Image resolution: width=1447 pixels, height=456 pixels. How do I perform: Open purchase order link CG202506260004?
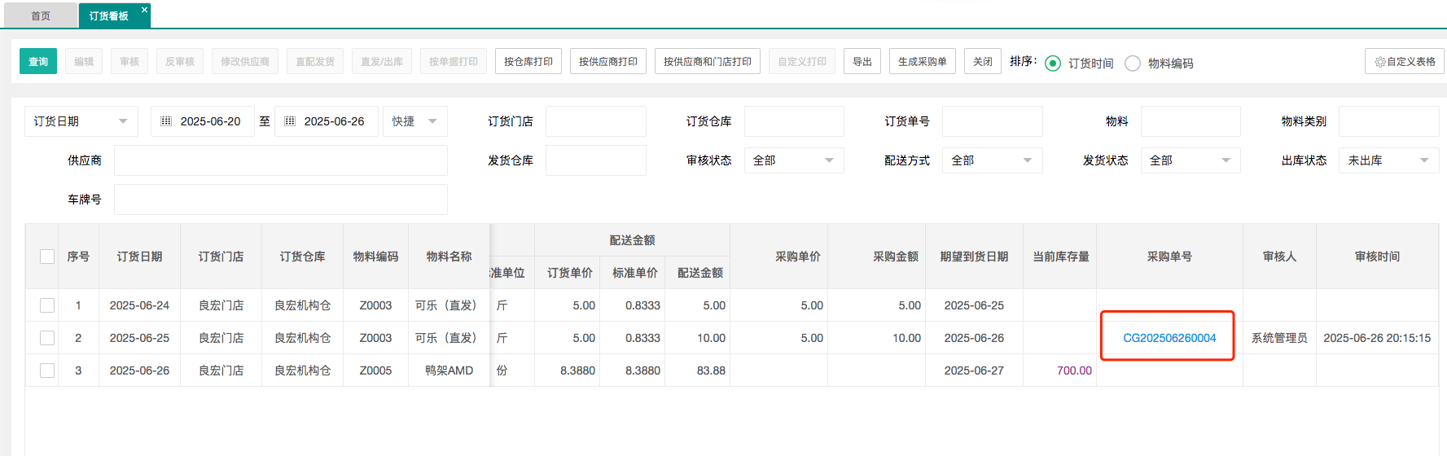pos(1169,338)
